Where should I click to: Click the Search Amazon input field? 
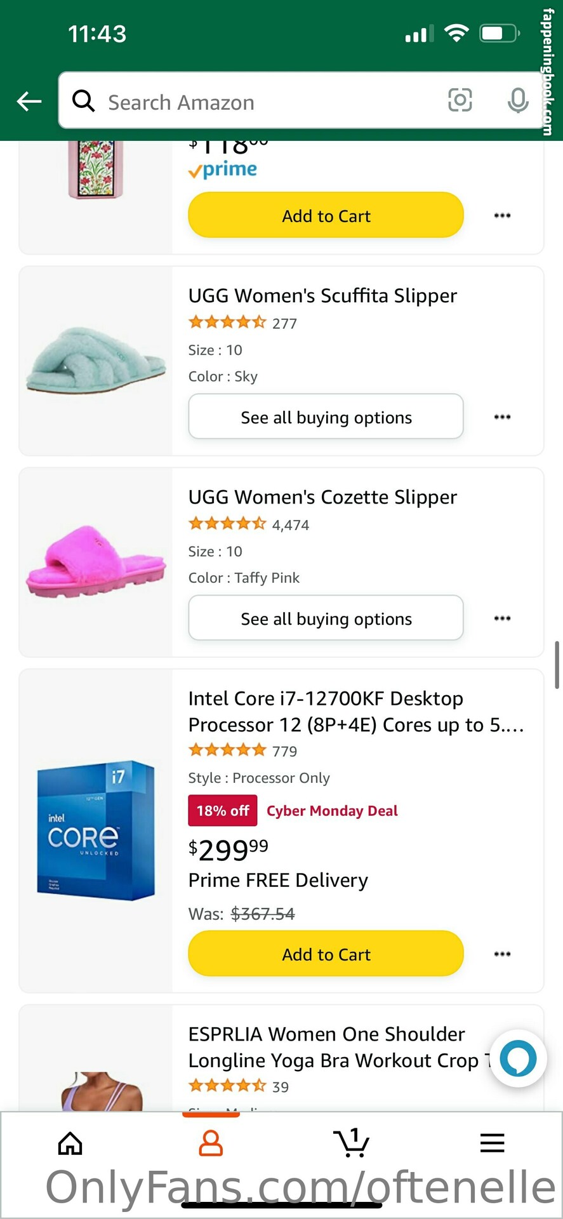[267, 102]
